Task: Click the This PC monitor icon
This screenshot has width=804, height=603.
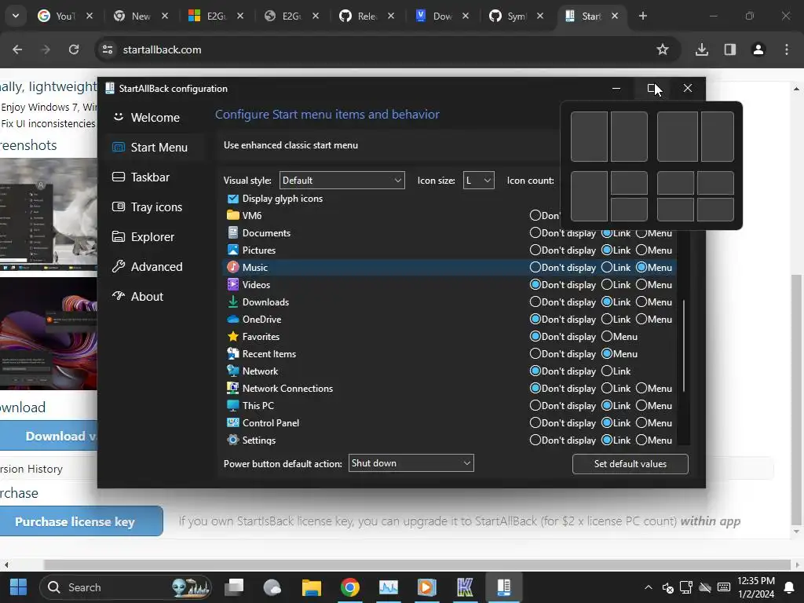Action: click(232, 406)
